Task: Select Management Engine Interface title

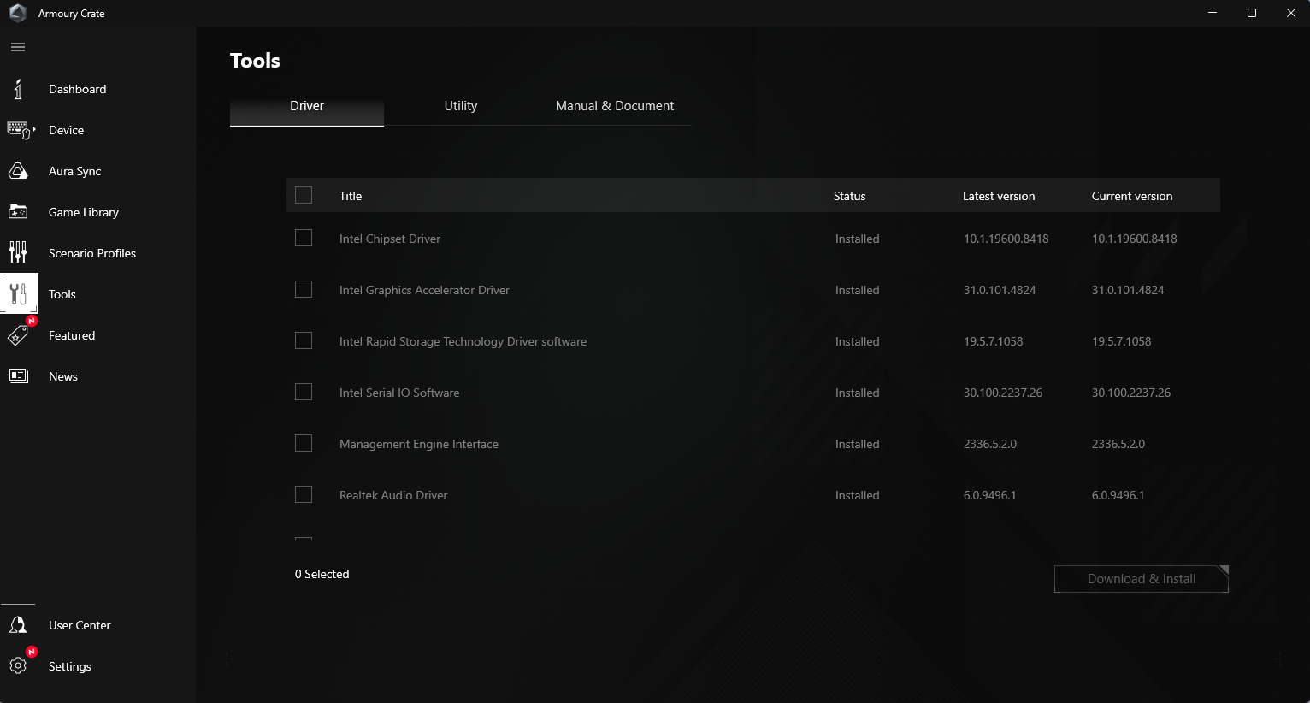Action: (419, 444)
